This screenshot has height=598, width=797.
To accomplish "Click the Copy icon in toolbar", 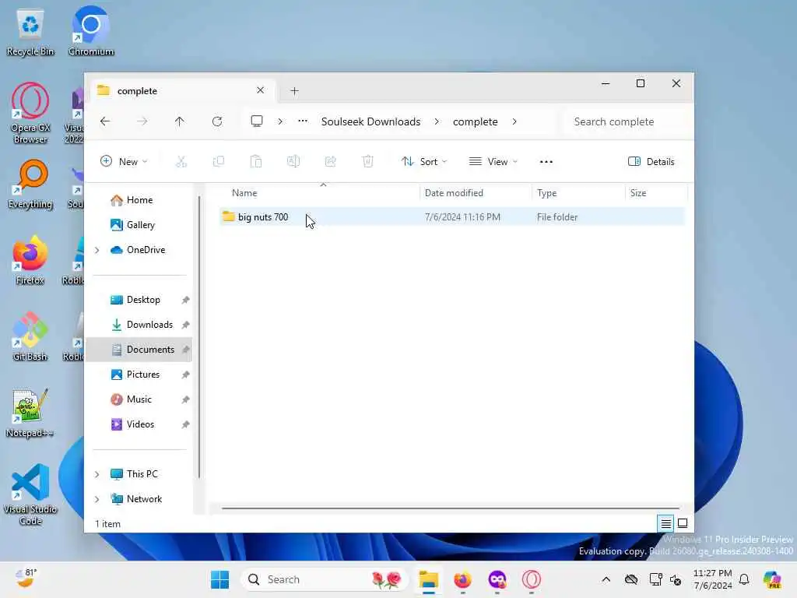I will pos(219,162).
